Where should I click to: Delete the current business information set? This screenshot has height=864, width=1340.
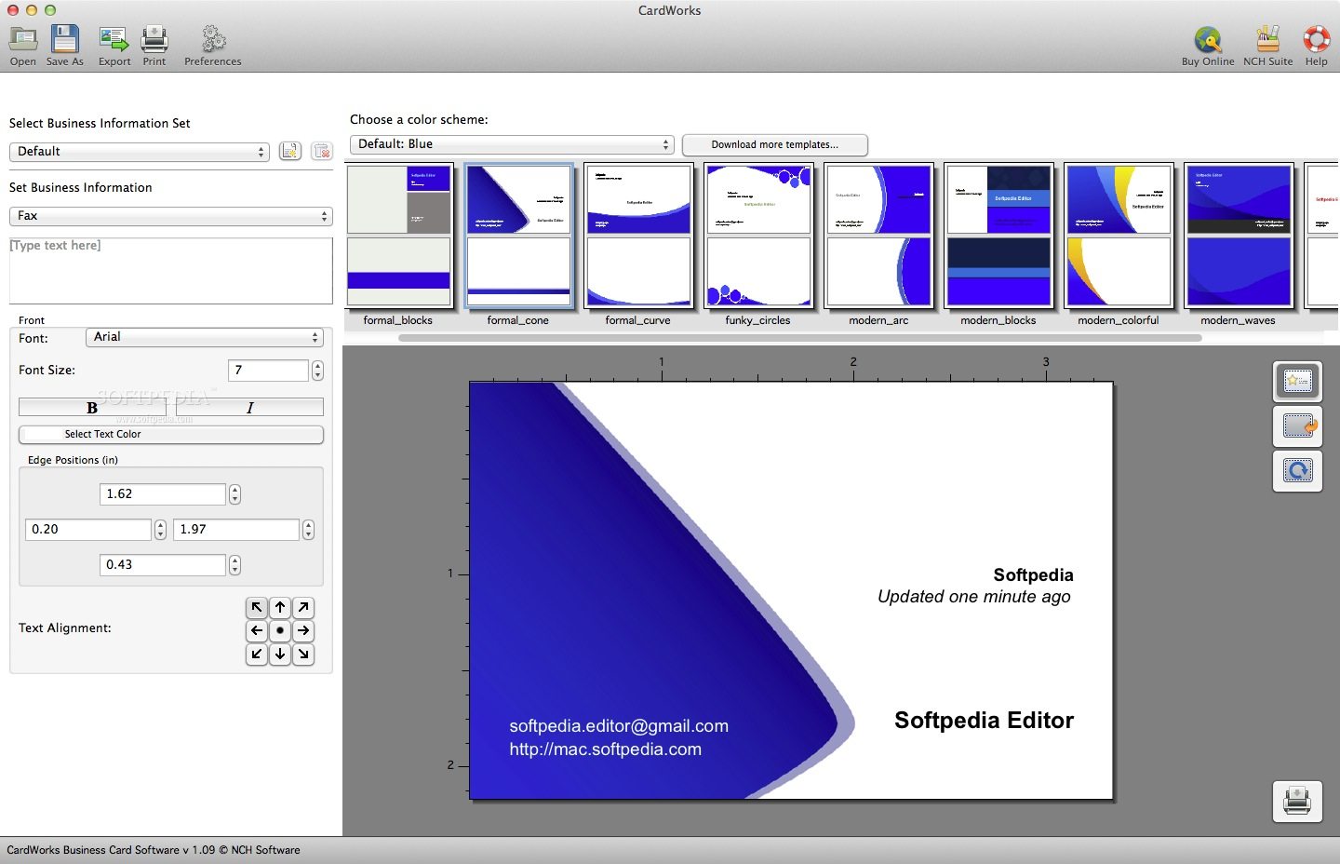(321, 151)
